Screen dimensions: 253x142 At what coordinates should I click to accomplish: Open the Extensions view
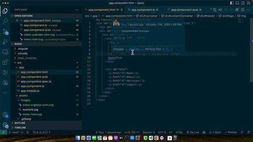[5, 62]
